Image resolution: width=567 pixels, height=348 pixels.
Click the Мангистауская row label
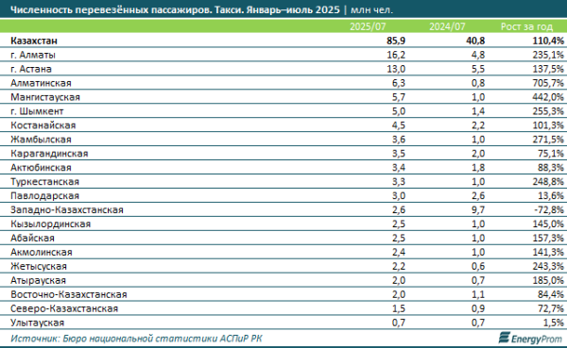point(45,97)
